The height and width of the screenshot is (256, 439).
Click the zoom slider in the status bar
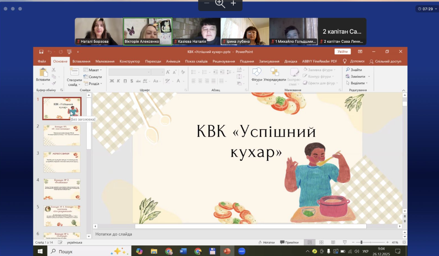click(x=361, y=242)
